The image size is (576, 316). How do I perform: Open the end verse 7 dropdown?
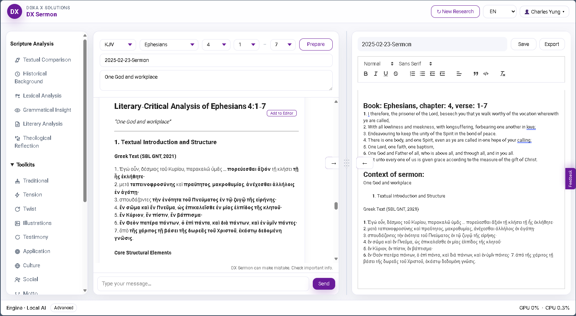[283, 44]
